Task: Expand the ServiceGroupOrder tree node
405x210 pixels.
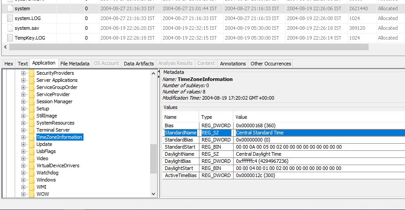Action: [x=23, y=87]
